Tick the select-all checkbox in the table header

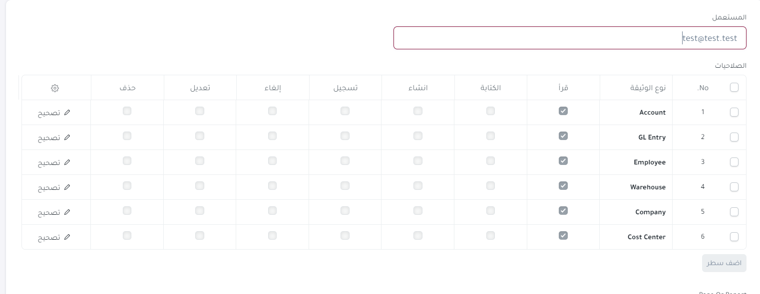click(x=734, y=87)
